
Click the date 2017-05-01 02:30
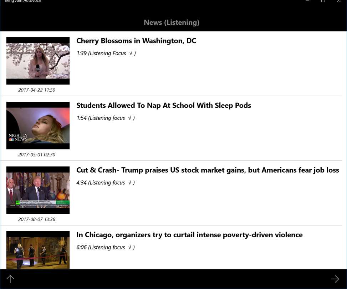pyautogui.click(x=37, y=154)
